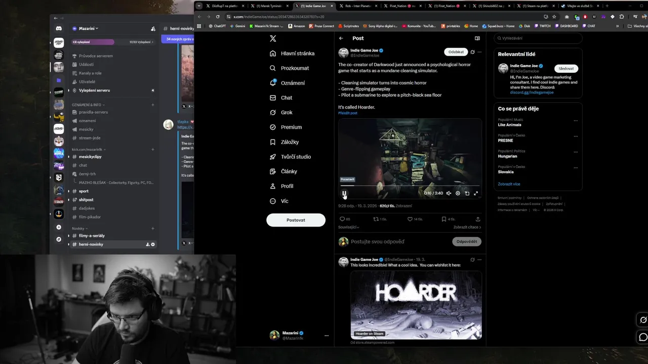
Task: Click Add a Server plus icon in Discord
Action: [x=59, y=227]
